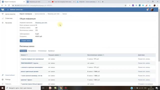Click Отправить на проверку for 7 креатив

click(x=145, y=84)
